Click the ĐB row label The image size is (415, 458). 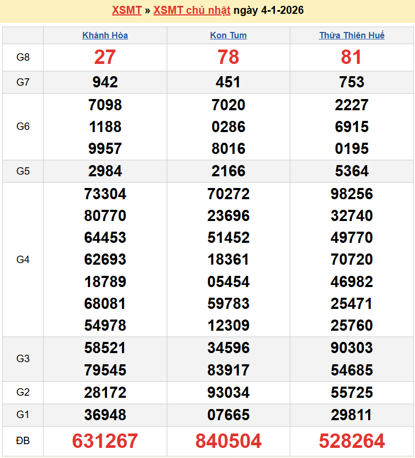(x=23, y=441)
